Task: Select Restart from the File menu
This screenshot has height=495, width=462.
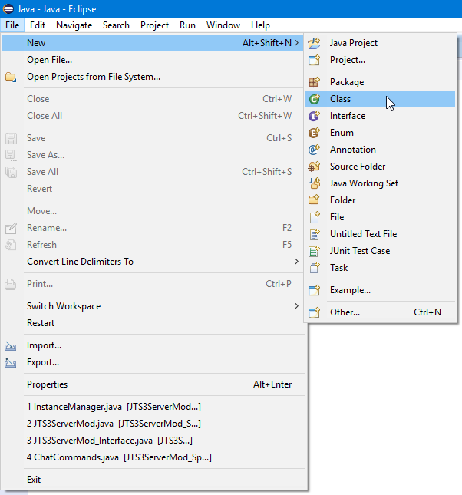Action: (x=153, y=323)
